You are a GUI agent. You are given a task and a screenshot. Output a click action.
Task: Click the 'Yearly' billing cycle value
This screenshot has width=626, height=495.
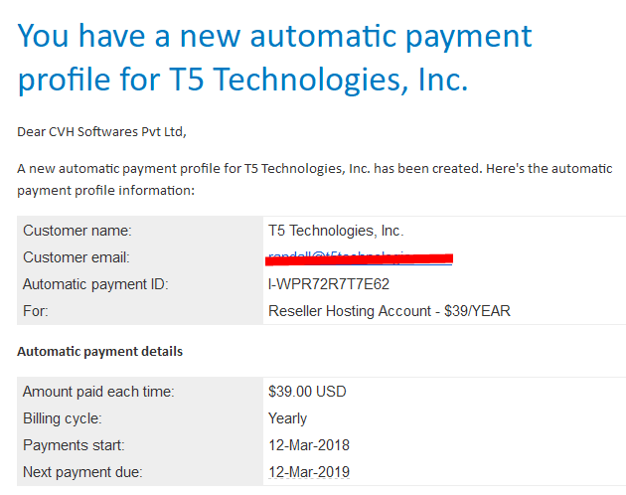(287, 418)
